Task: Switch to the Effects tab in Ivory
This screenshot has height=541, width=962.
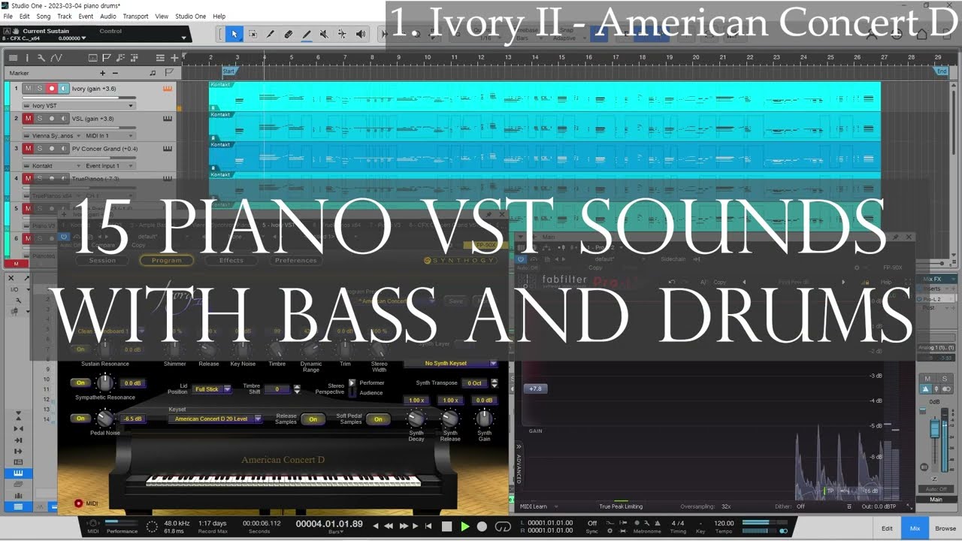Action: coord(231,261)
